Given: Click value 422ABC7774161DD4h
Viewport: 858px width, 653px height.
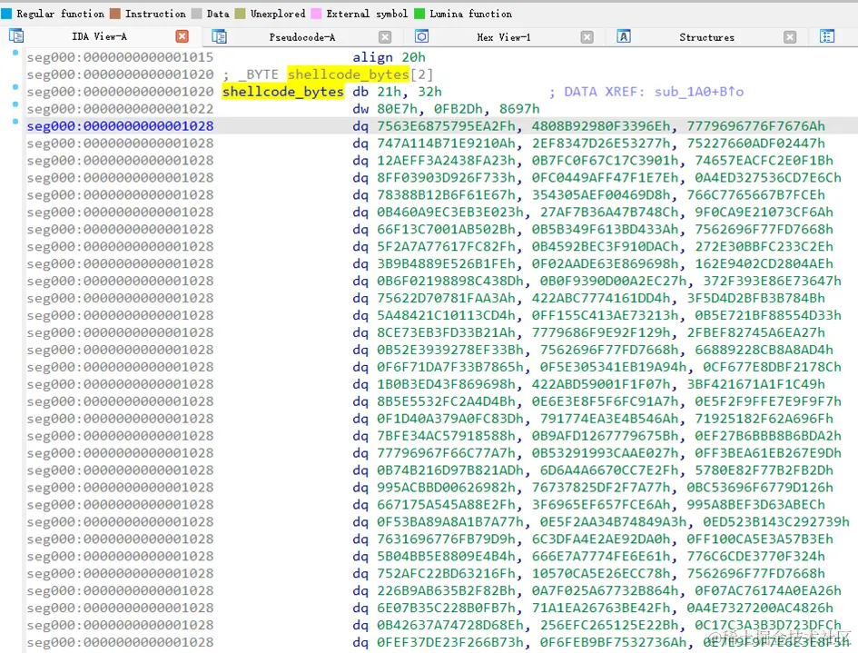Looking at the screenshot, I should [601, 298].
